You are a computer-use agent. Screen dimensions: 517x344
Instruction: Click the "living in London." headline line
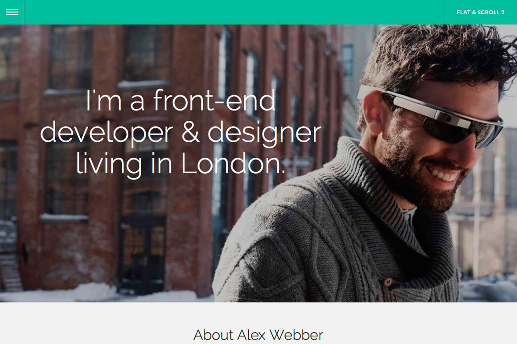(181, 164)
